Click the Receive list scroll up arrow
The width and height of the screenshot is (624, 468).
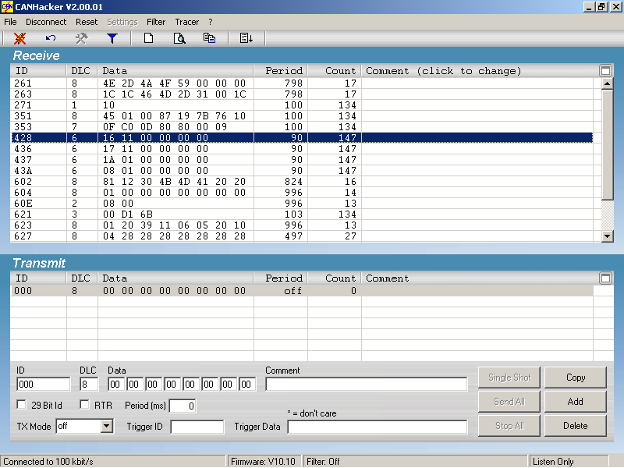click(608, 83)
